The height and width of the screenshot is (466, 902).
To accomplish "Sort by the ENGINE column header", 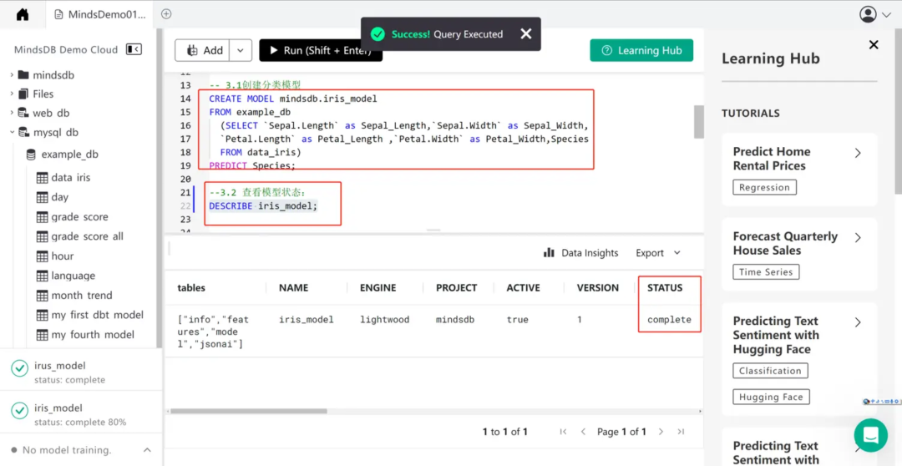I will point(378,287).
